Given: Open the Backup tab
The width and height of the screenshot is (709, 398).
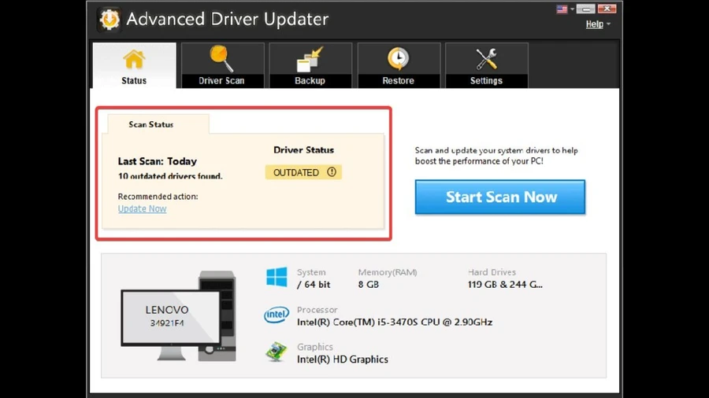Looking at the screenshot, I should (x=310, y=65).
